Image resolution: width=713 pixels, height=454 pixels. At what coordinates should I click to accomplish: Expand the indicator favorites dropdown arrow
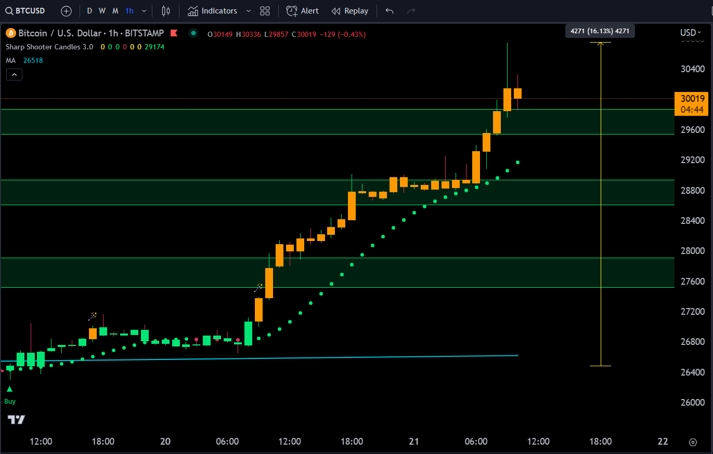pyautogui.click(x=248, y=11)
